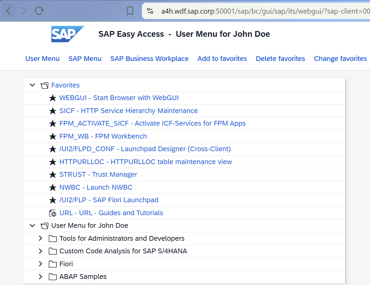
Task: Open the User Menu toolbar item
Action: tap(43, 59)
